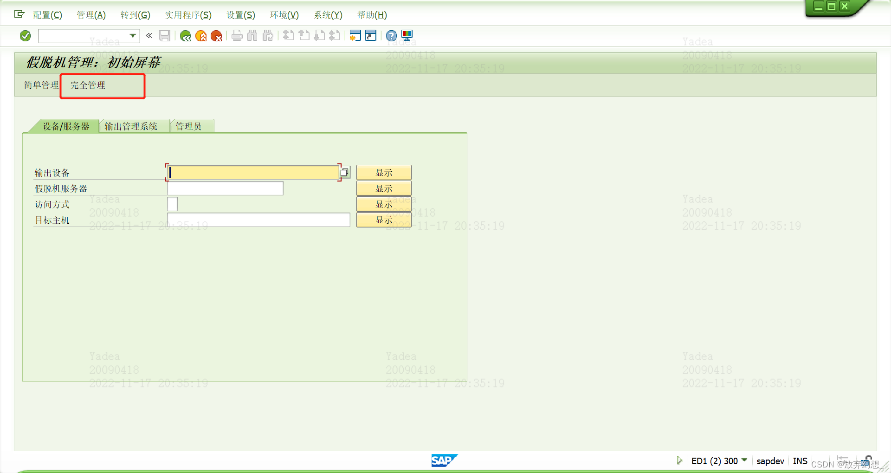Image resolution: width=891 pixels, height=473 pixels.
Task: Open the ED1 (2) 300 system dropdown
Action: [x=744, y=460]
